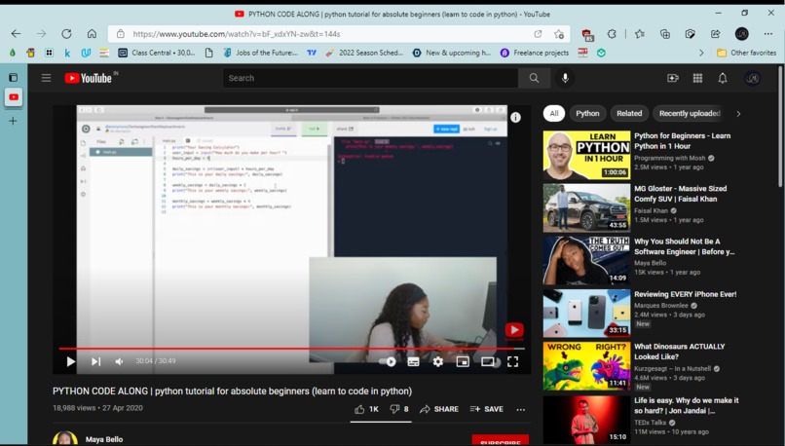Open New & upcoming bookmark
Image resolution: width=785 pixels, height=446 pixels.
[452, 53]
